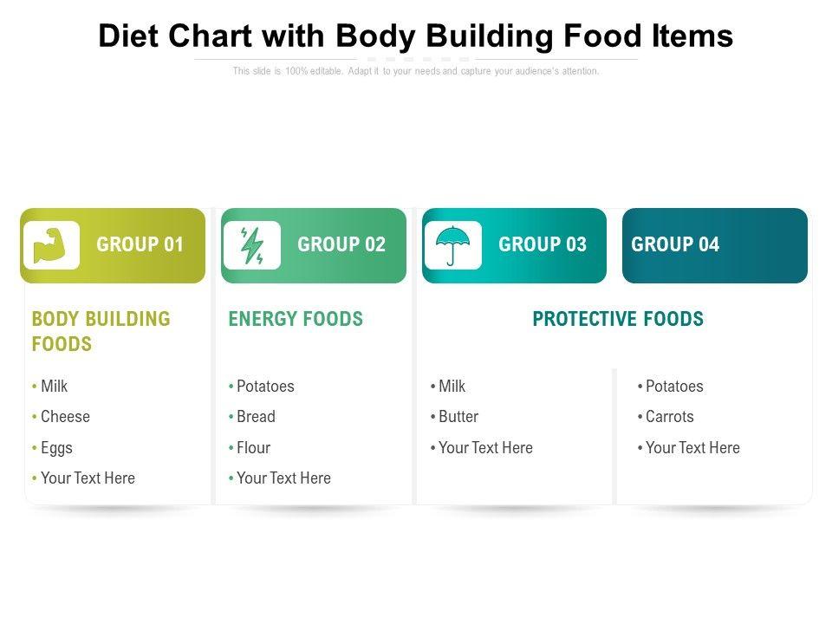This screenshot has width=832, height=624.
Task: Click Milk under Body Building Foods
Action: (54, 387)
